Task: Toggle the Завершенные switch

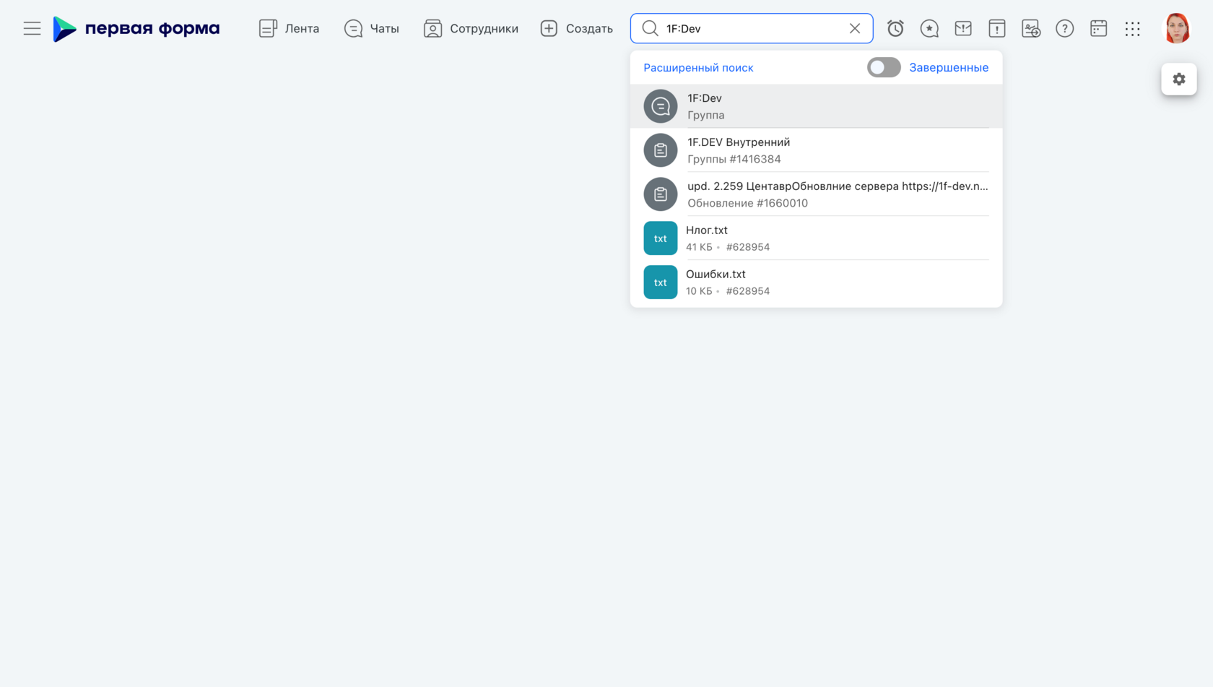Action: click(884, 67)
